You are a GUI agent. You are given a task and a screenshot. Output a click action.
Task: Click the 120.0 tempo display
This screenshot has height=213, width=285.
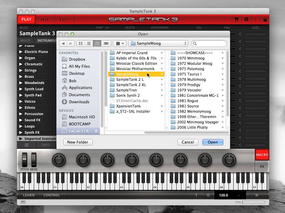223,195
